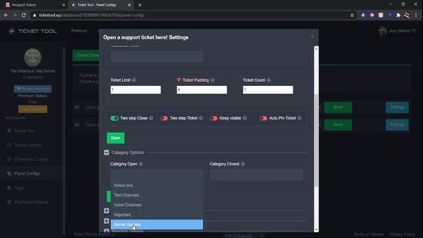
Task: Open the browser extensions puzzle icon
Action: click(398, 15)
